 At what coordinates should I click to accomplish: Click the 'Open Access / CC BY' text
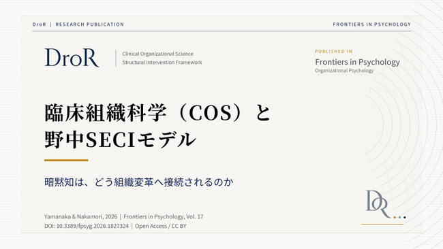tap(160, 226)
